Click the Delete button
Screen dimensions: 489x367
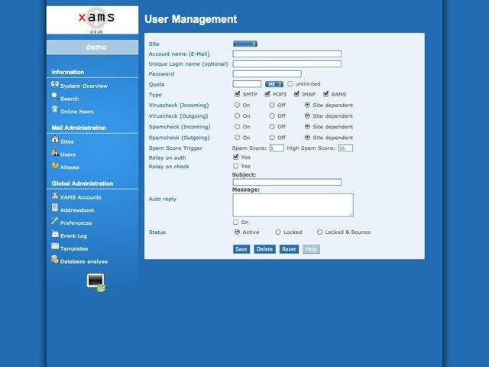pyautogui.click(x=265, y=249)
